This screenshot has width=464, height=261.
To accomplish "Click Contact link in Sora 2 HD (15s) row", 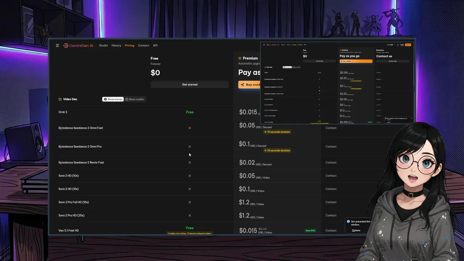I will 331,189.
